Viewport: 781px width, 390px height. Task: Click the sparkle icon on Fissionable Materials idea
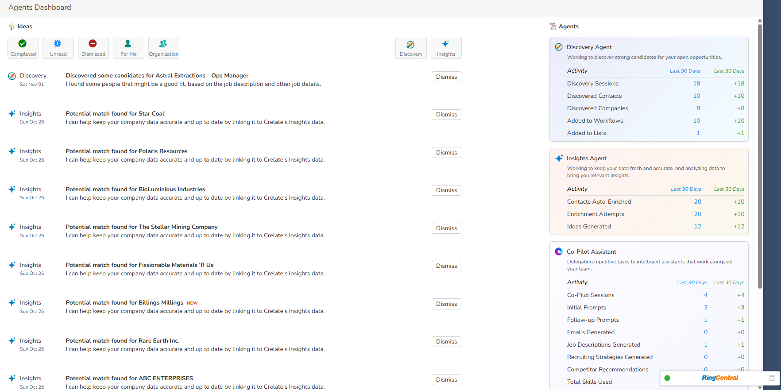coord(12,265)
